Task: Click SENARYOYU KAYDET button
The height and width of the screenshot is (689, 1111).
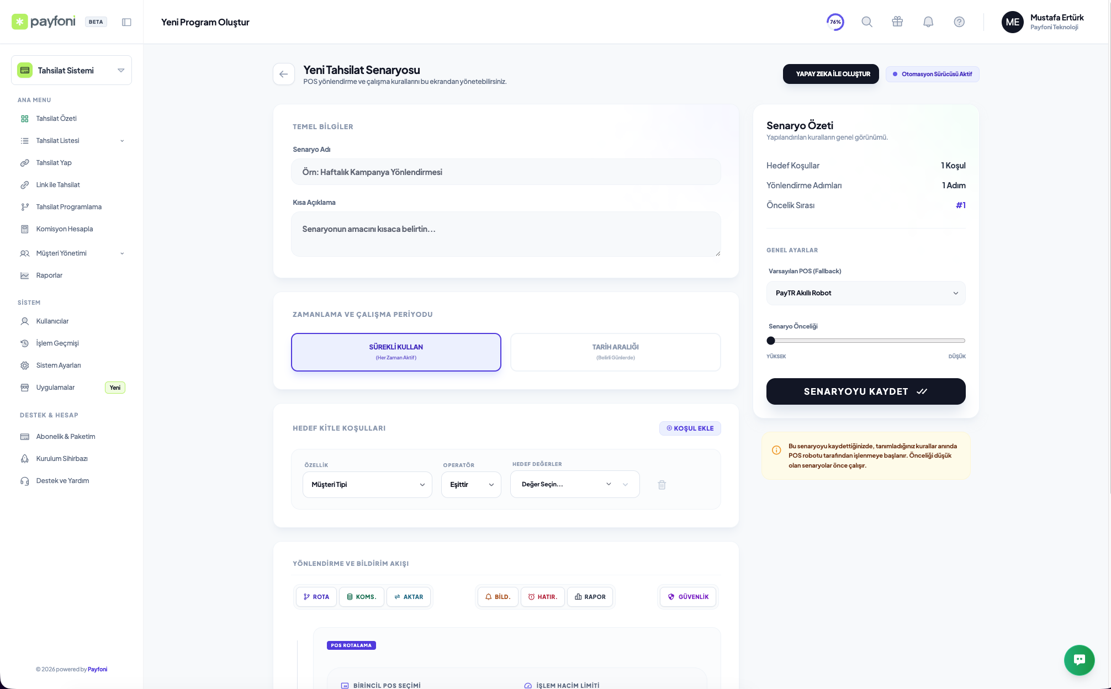Action: [x=865, y=391]
